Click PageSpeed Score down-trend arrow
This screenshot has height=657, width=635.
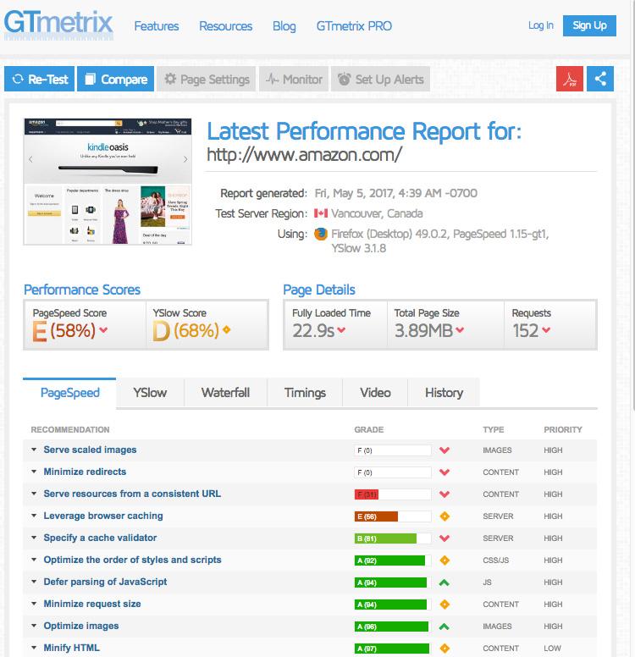pos(103,329)
